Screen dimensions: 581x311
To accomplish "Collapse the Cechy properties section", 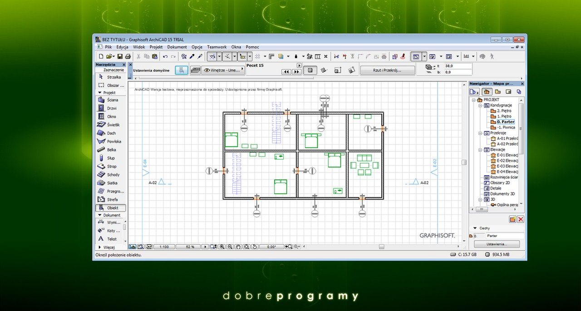I will point(475,228).
